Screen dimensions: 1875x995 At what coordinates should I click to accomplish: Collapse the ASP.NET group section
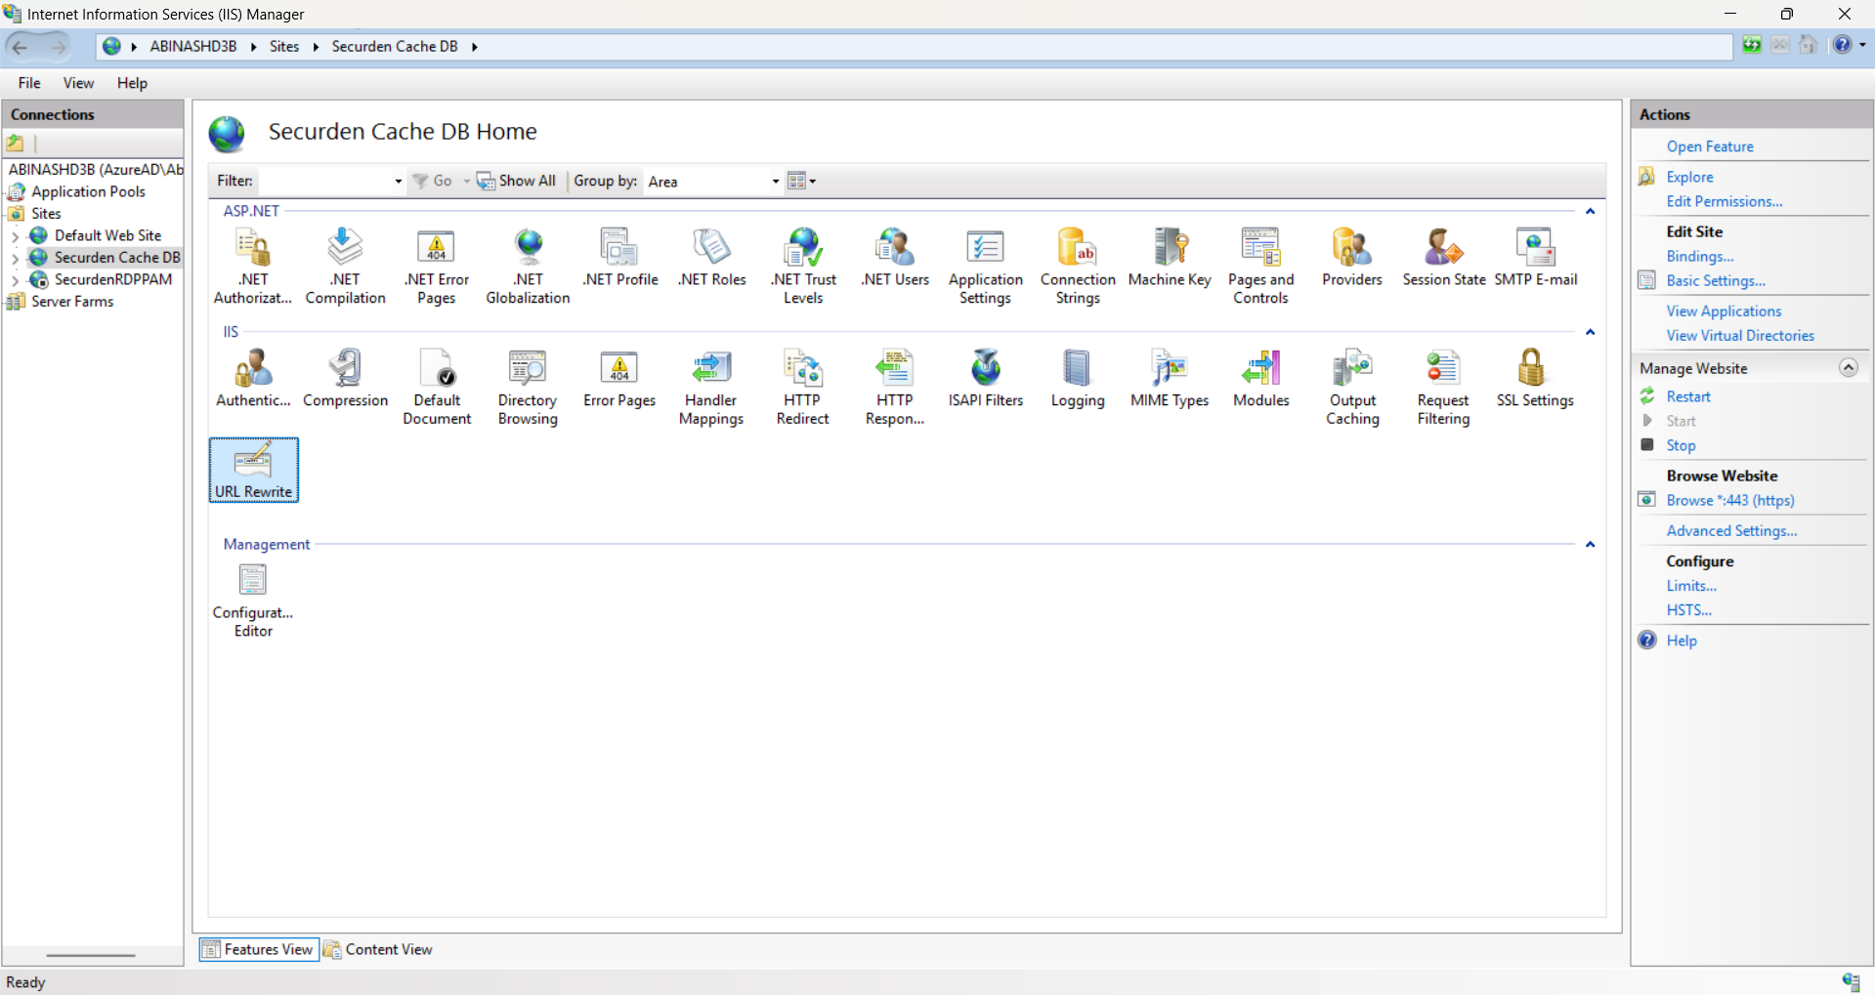[x=1590, y=211]
